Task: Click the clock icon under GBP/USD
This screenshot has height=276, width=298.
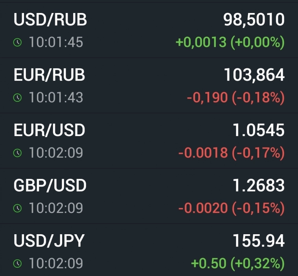Action: [x=17, y=208]
